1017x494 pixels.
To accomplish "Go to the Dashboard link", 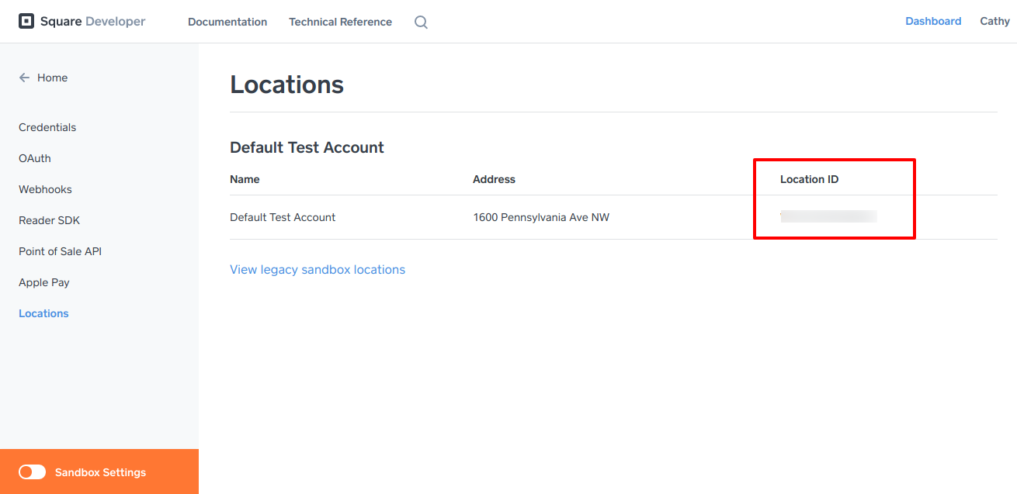I will (x=933, y=21).
